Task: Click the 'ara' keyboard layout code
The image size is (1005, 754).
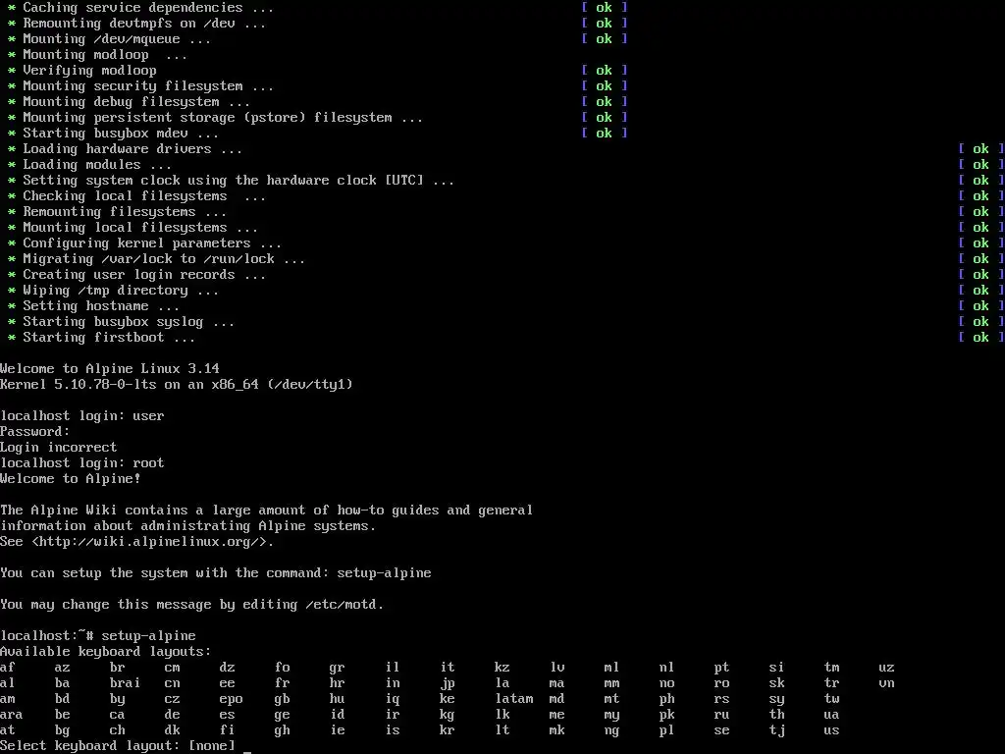Action: coord(12,715)
